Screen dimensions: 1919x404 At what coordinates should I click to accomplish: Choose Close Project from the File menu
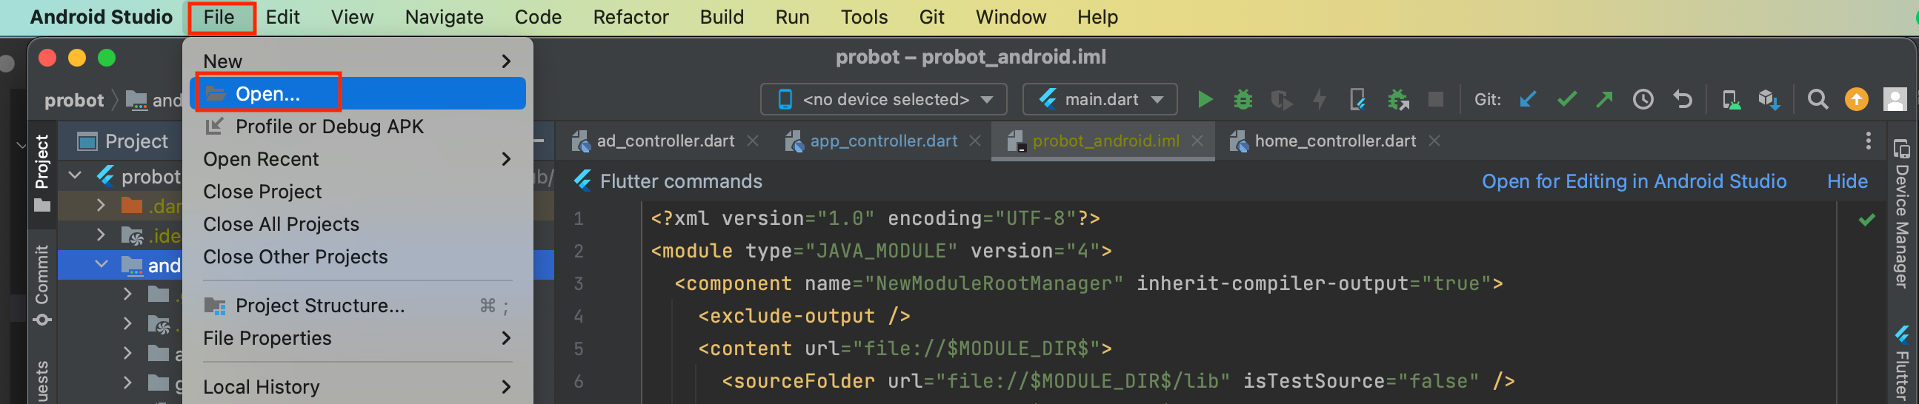pos(262,191)
